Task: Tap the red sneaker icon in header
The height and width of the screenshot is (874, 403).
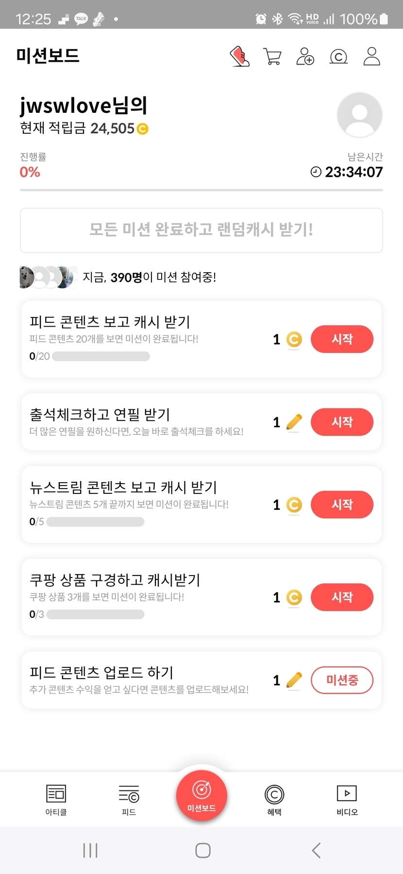Action: 239,56
